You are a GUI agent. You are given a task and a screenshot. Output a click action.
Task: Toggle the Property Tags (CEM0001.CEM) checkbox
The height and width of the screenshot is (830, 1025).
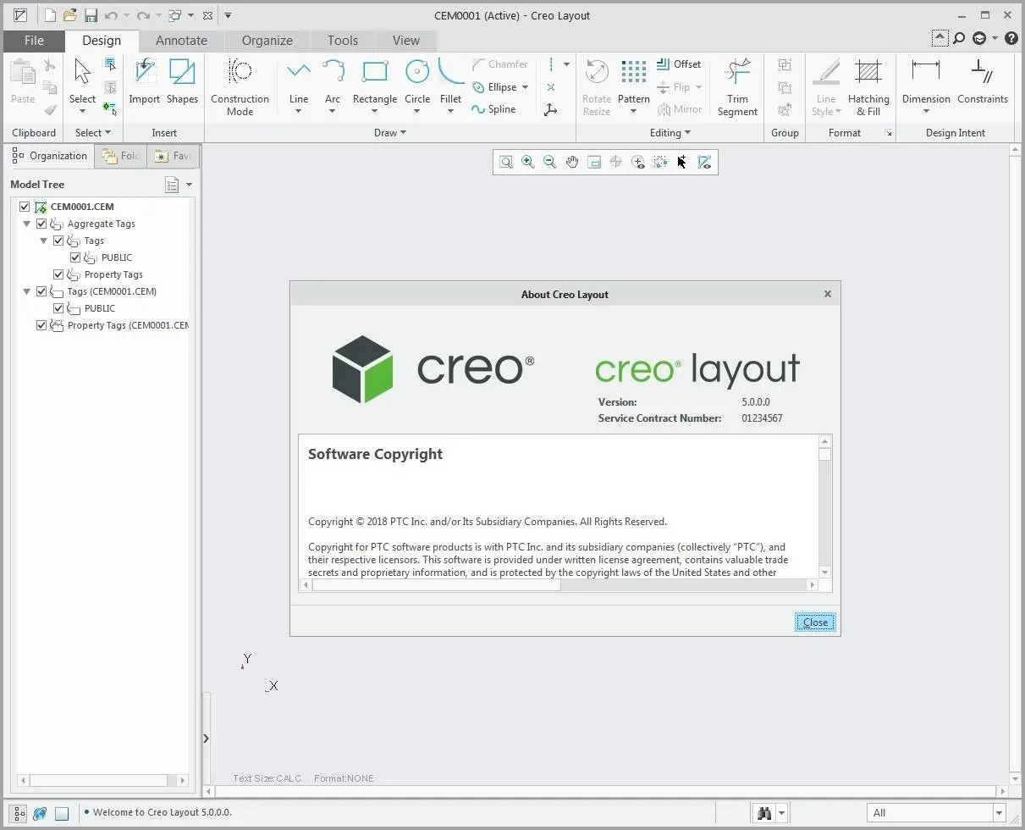[41, 325]
